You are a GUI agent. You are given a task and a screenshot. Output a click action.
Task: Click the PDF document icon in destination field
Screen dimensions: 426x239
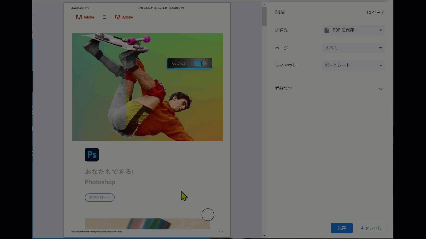(x=327, y=30)
